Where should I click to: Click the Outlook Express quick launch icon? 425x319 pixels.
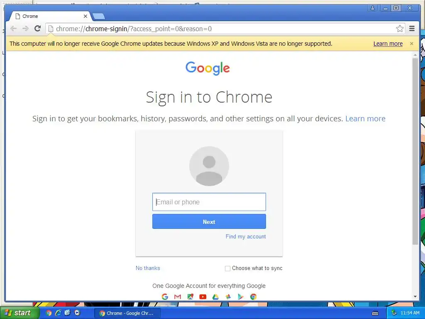click(x=68, y=313)
